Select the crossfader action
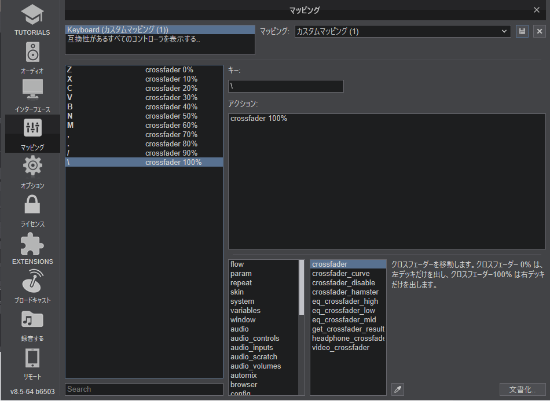 click(x=348, y=264)
